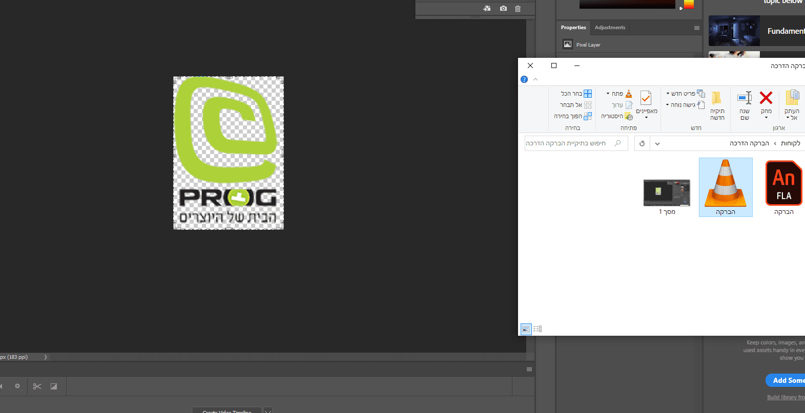
Task: Click the hue color slider strip
Action: click(689, 5)
